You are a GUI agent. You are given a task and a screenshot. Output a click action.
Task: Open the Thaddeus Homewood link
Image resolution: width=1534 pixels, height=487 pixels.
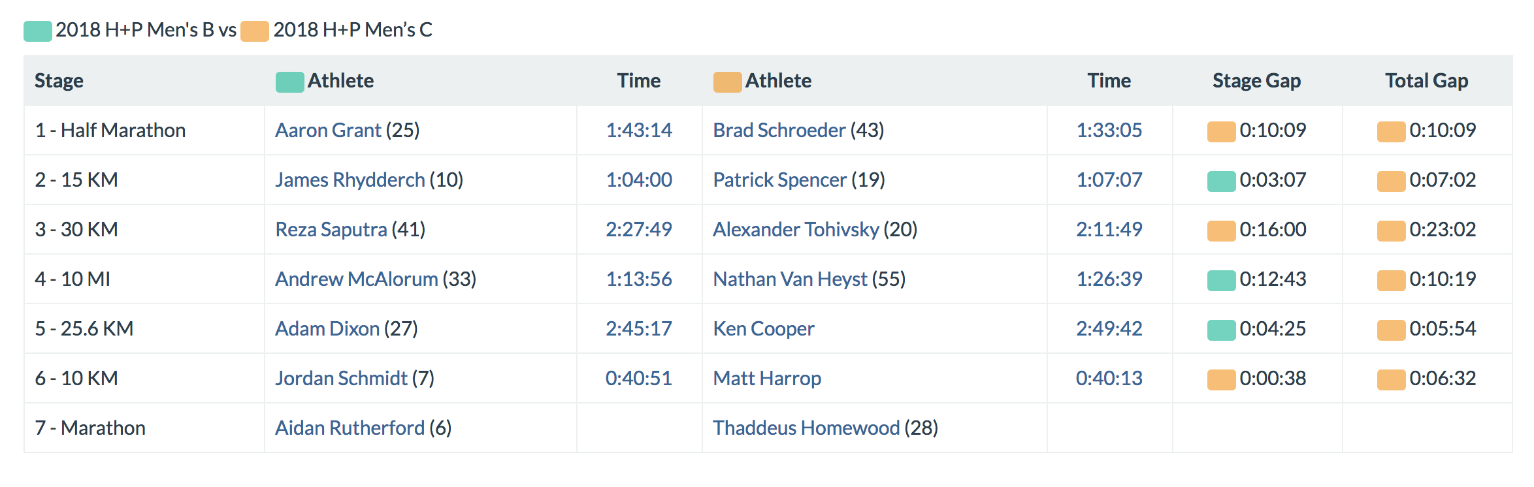[x=806, y=428]
